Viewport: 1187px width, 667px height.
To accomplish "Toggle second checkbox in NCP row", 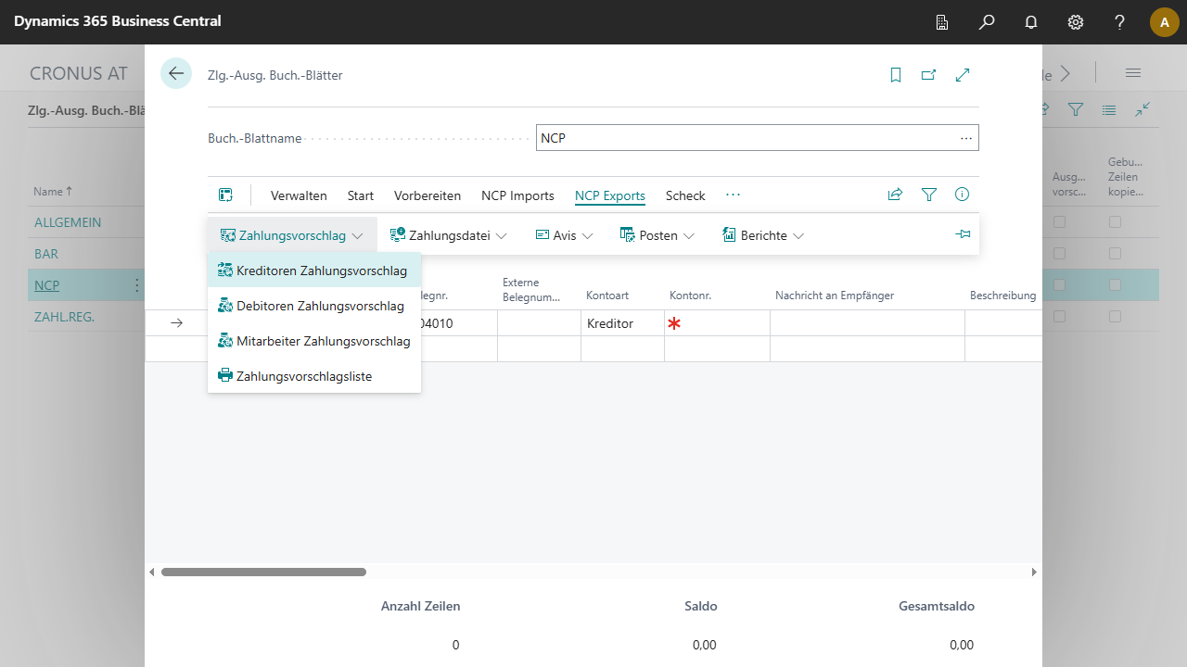I will [x=1115, y=285].
